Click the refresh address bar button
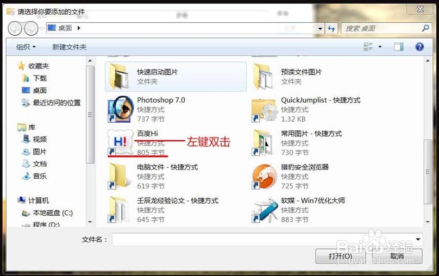Image resolution: width=439 pixels, height=276 pixels. [331, 28]
